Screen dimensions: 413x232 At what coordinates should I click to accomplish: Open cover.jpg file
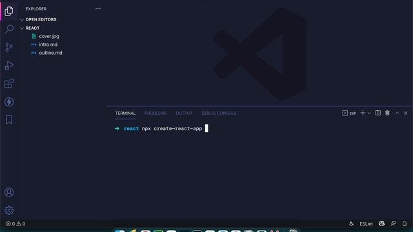(49, 36)
